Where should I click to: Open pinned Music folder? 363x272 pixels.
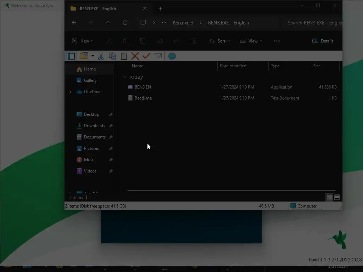pos(89,160)
